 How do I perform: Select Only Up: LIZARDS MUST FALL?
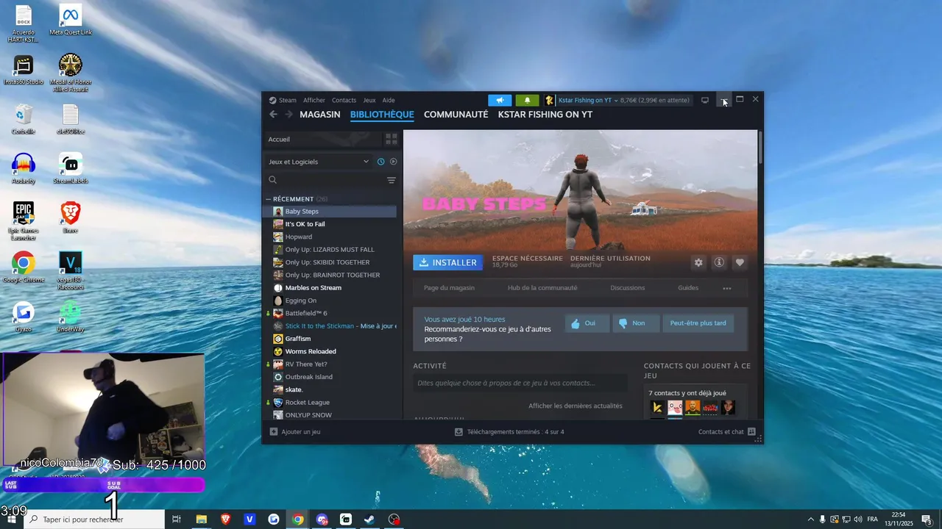[330, 250]
